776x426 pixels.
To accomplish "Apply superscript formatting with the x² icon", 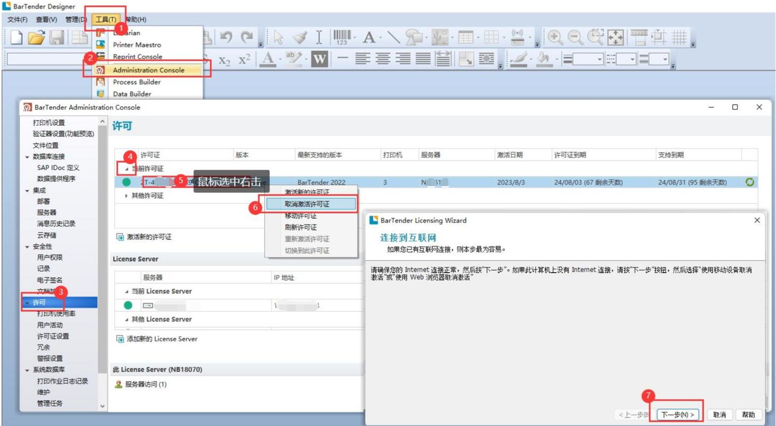I will 244,59.
